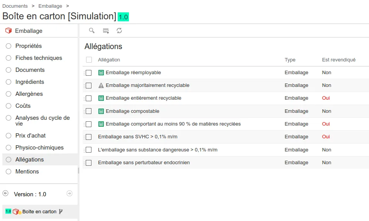Image resolution: width=369 pixels, height=221 pixels.
Task: Check the Emballage sans SVHC checkbox
Action: (x=89, y=137)
